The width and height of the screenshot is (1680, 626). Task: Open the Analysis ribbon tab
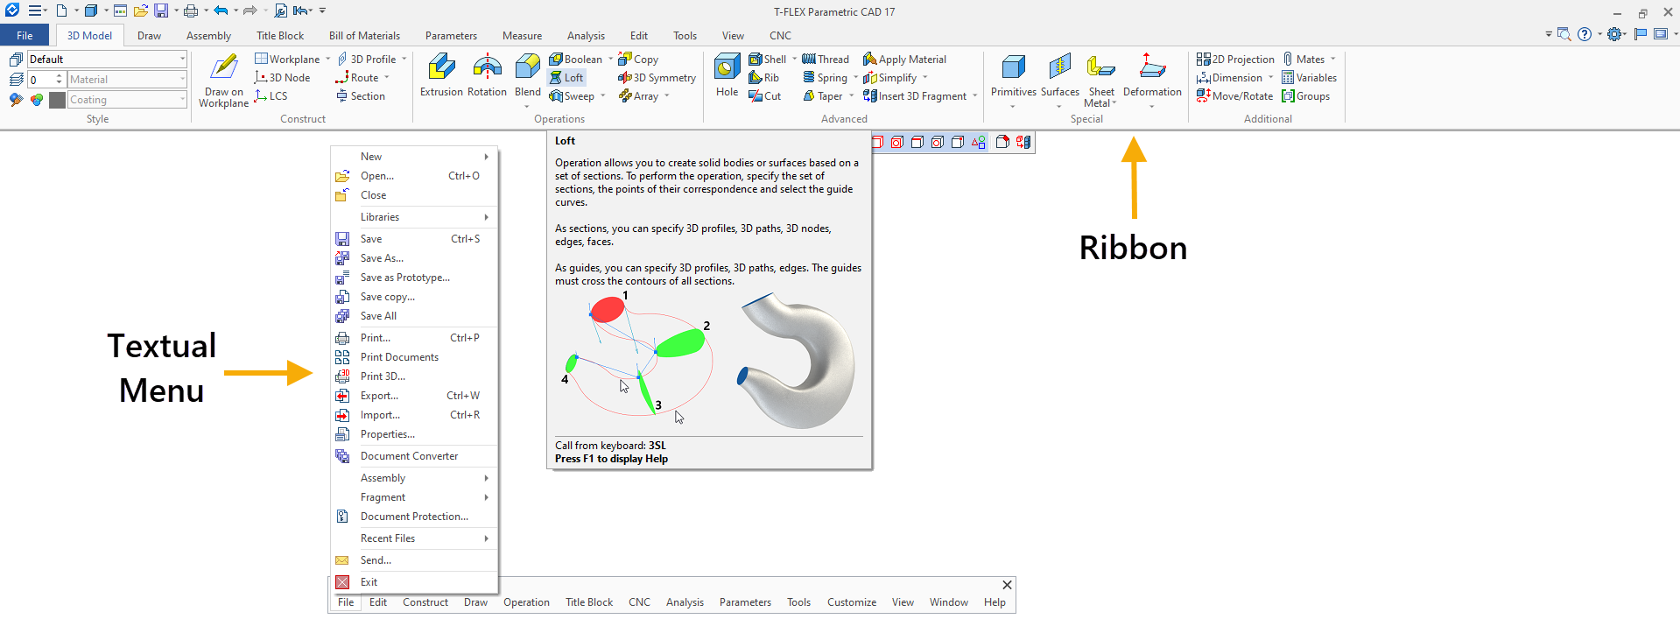pyautogui.click(x=586, y=36)
